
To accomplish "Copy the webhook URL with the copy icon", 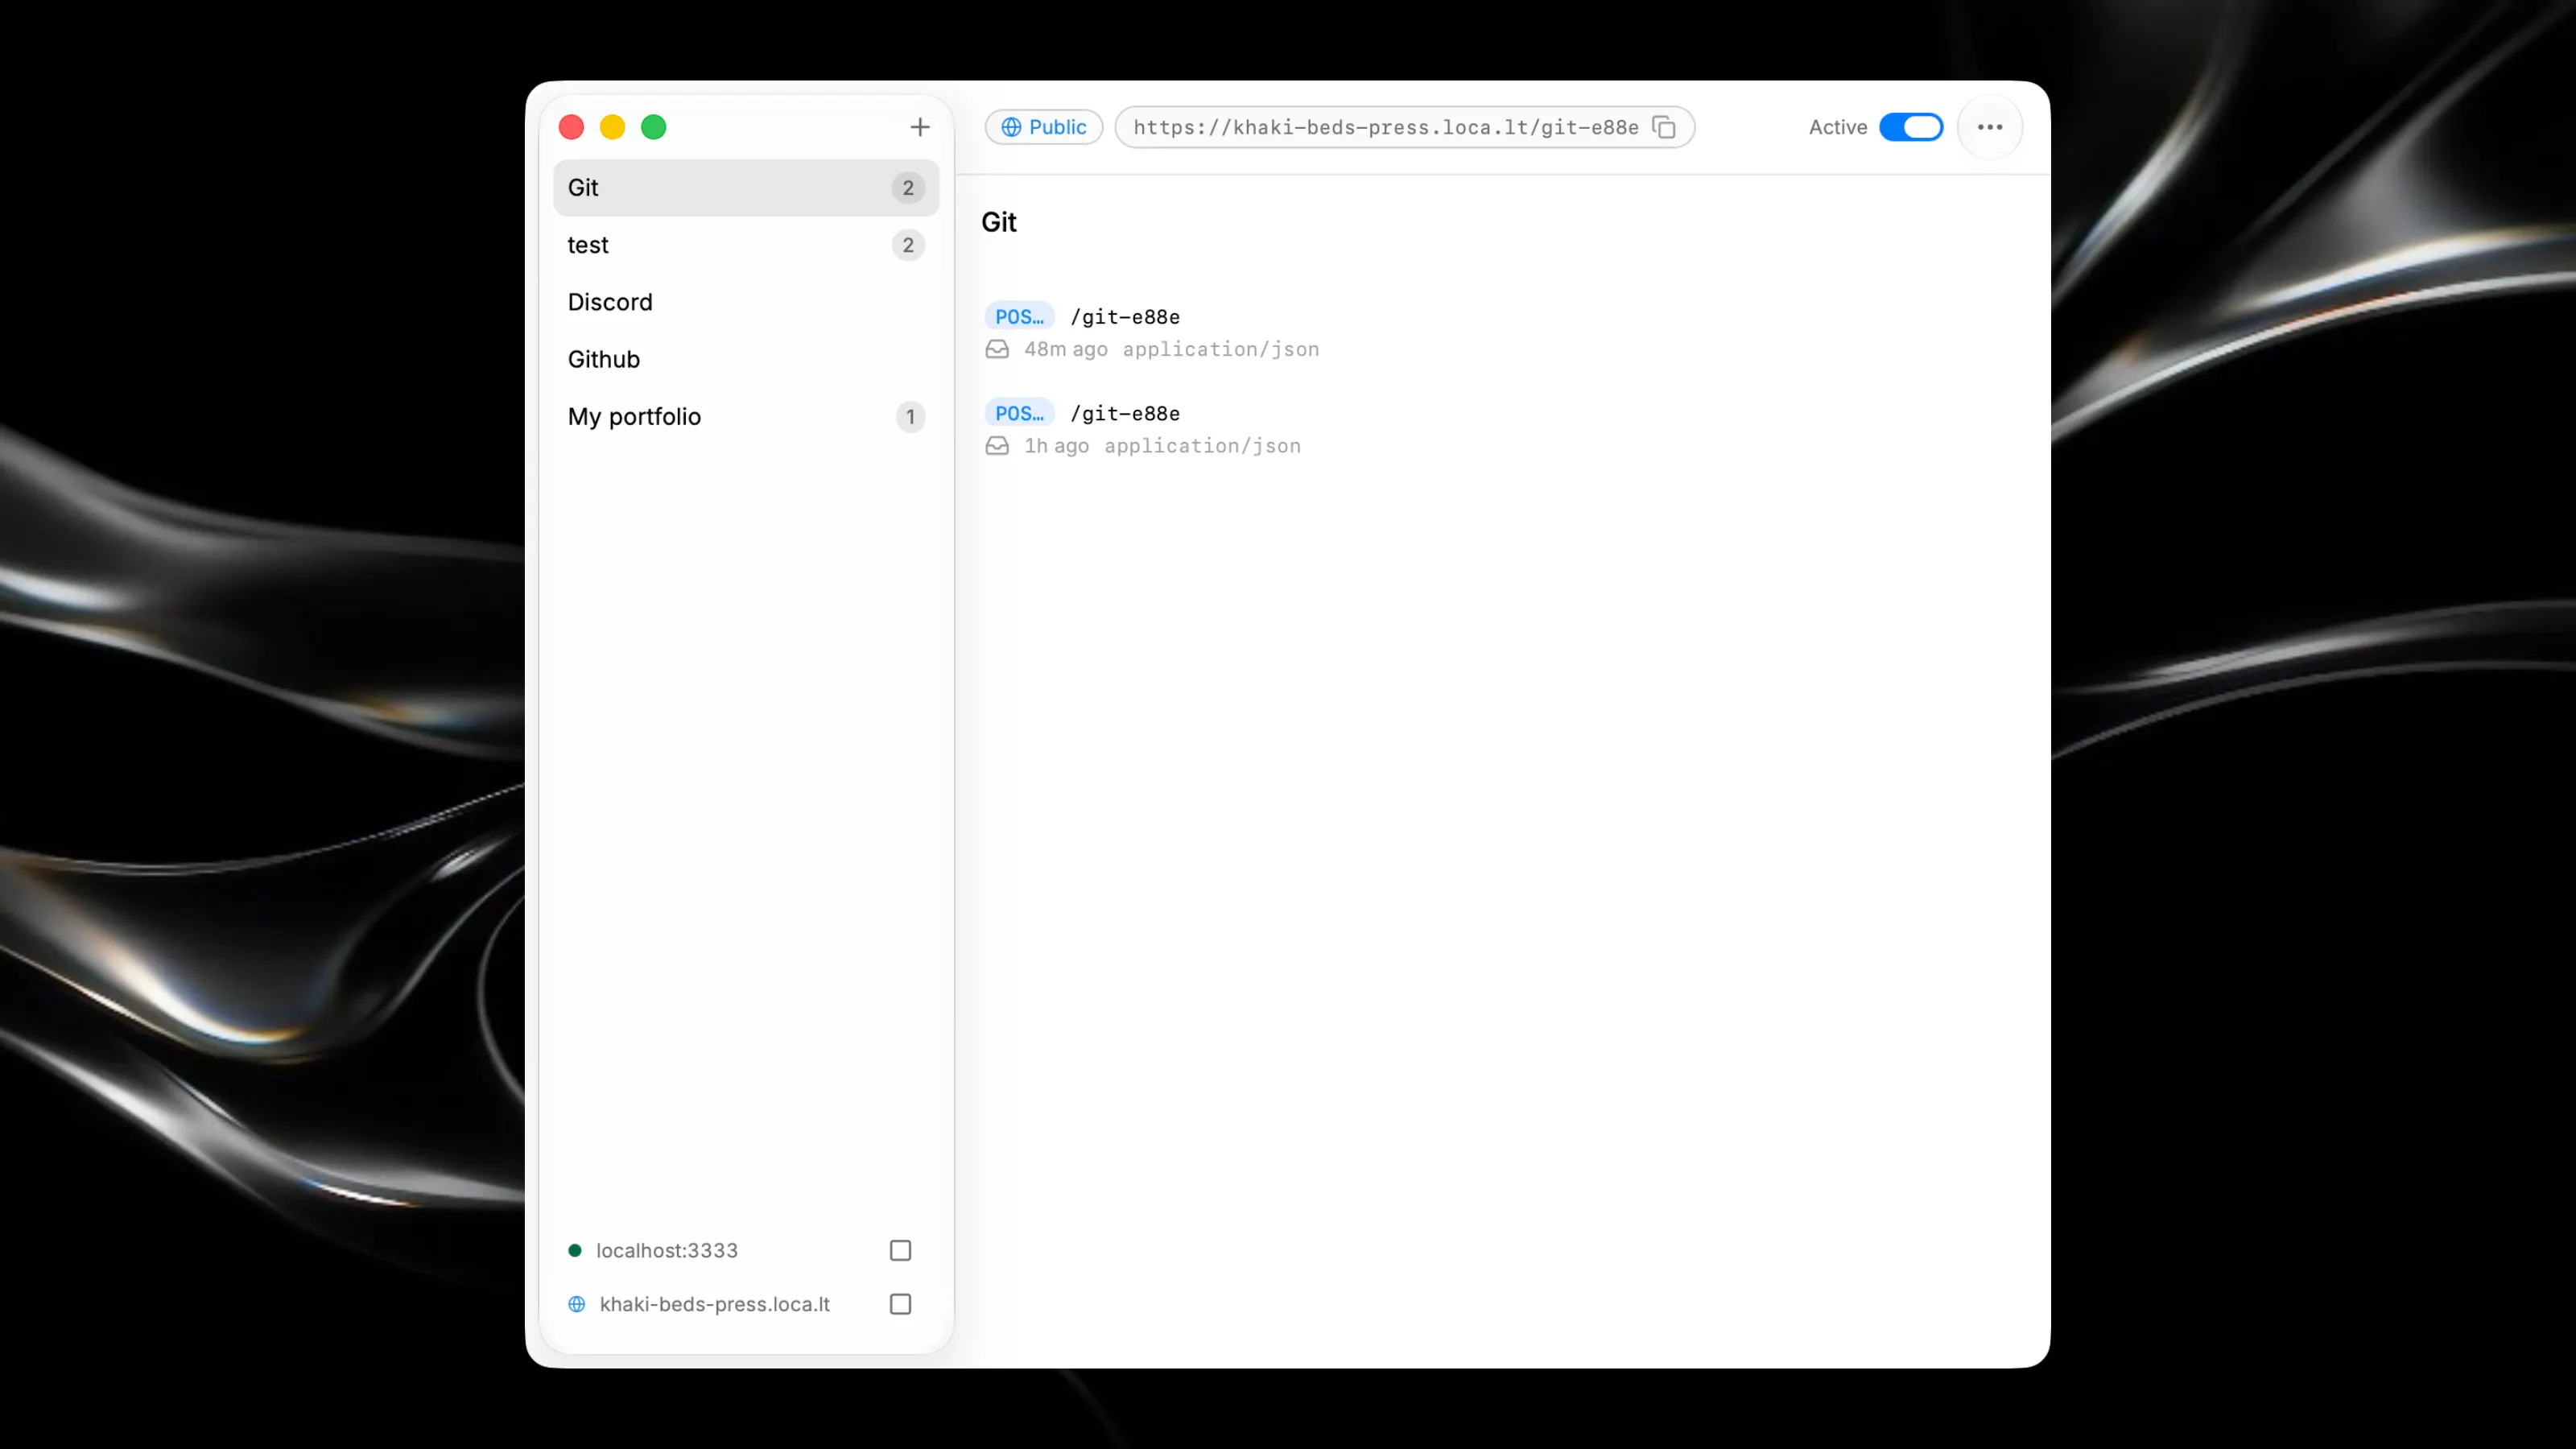I will pos(1664,127).
